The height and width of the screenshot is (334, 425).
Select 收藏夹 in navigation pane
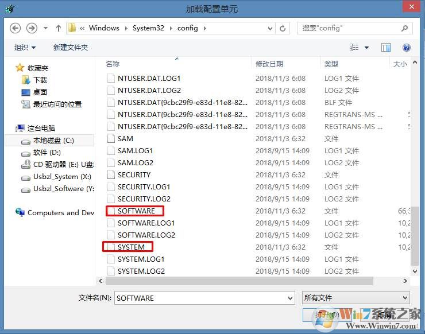32,68
